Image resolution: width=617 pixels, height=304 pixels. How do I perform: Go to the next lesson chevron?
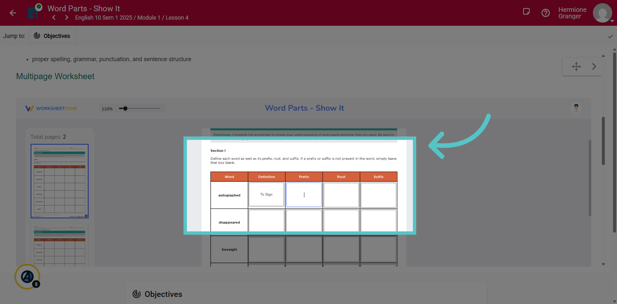pyautogui.click(x=67, y=17)
